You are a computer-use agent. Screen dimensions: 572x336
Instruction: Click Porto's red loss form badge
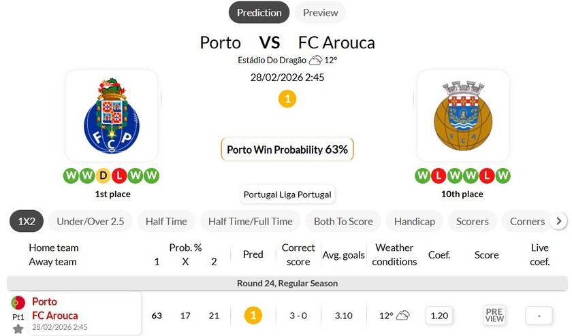pos(119,176)
